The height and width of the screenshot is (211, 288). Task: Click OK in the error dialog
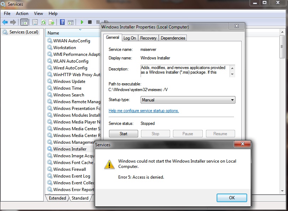232,198
